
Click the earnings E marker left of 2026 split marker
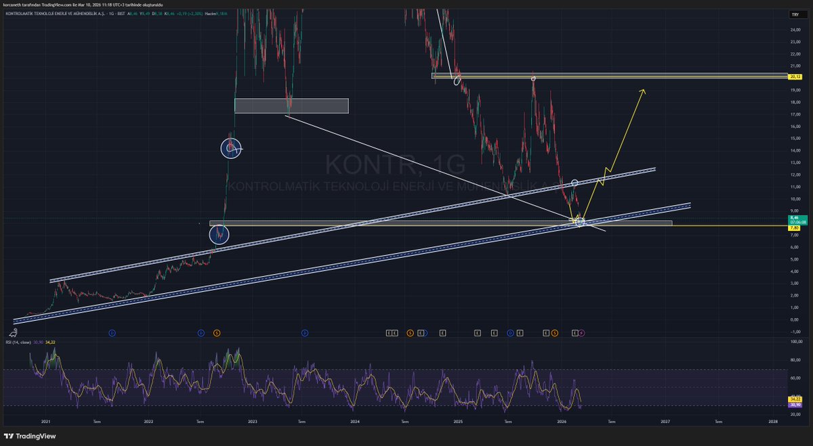(547, 333)
